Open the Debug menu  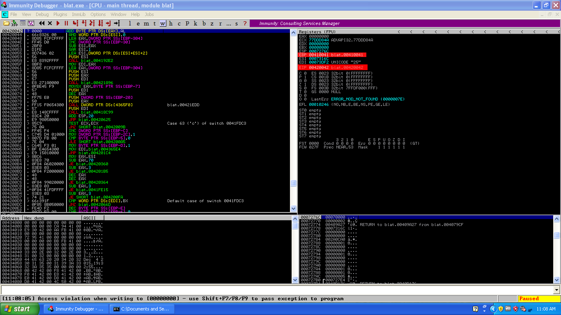42,14
